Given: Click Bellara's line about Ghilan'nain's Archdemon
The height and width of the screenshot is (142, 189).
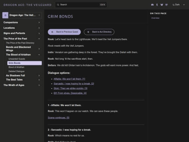Looking at the screenshot, I should 93,65.
